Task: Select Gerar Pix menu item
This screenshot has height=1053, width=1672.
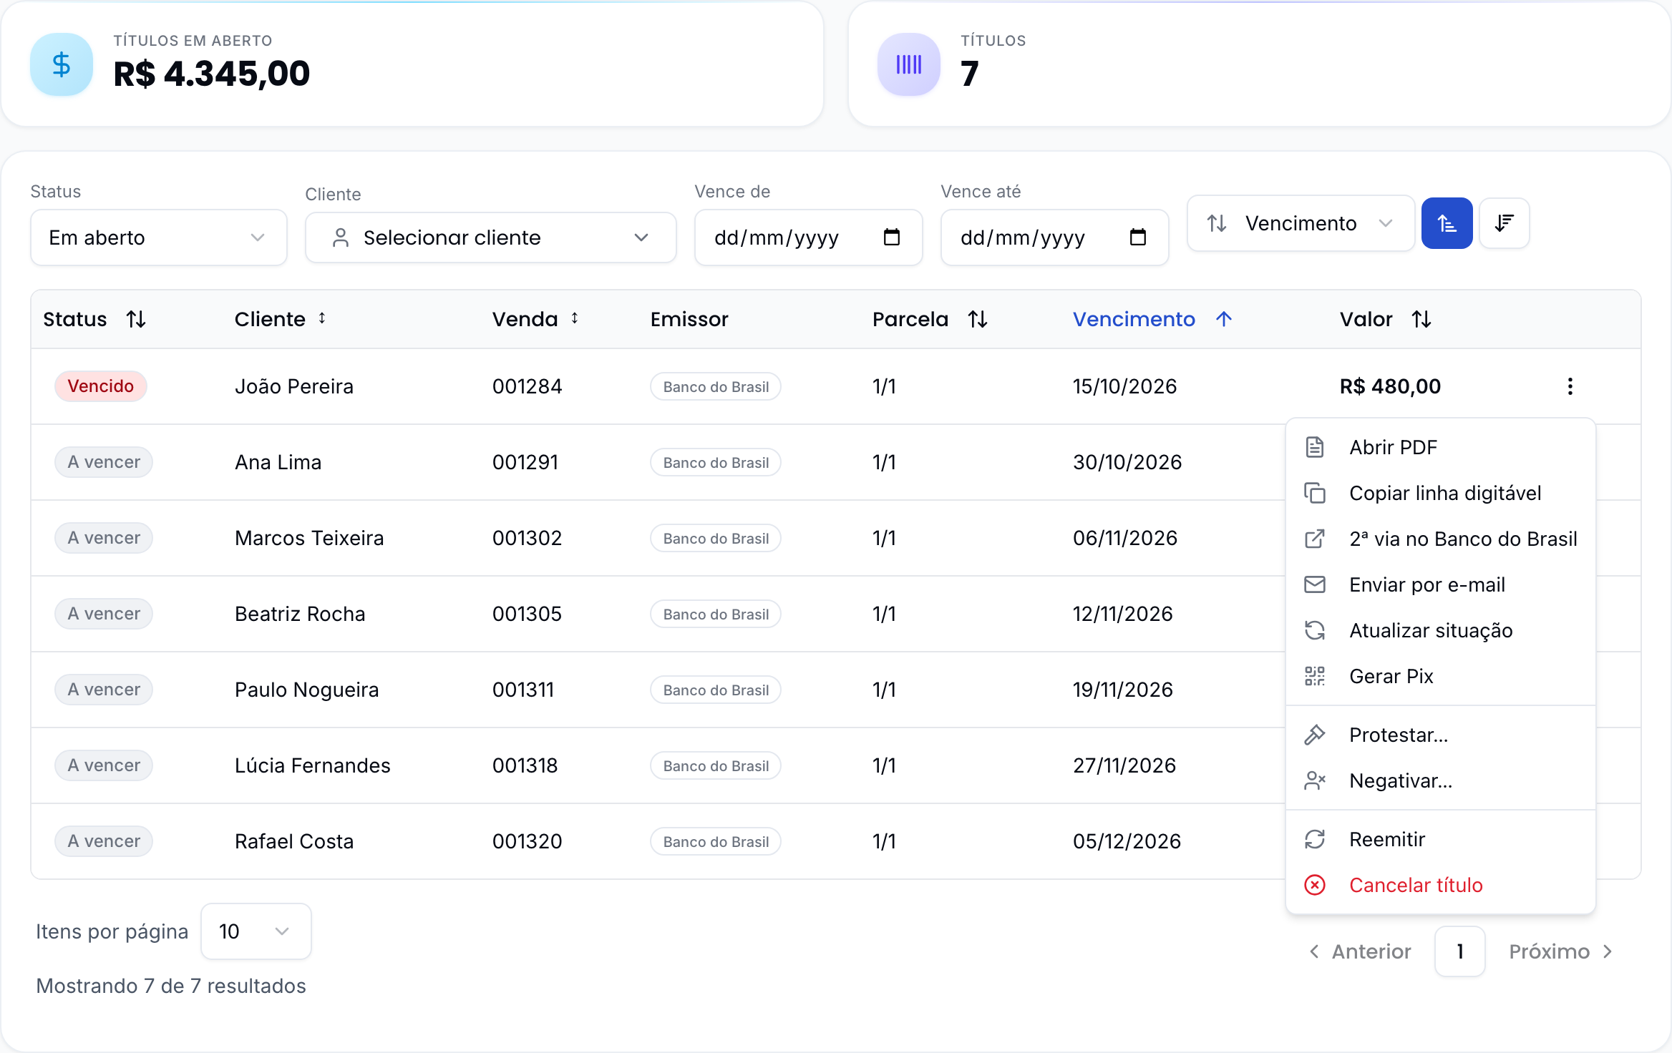Action: tap(1441, 676)
